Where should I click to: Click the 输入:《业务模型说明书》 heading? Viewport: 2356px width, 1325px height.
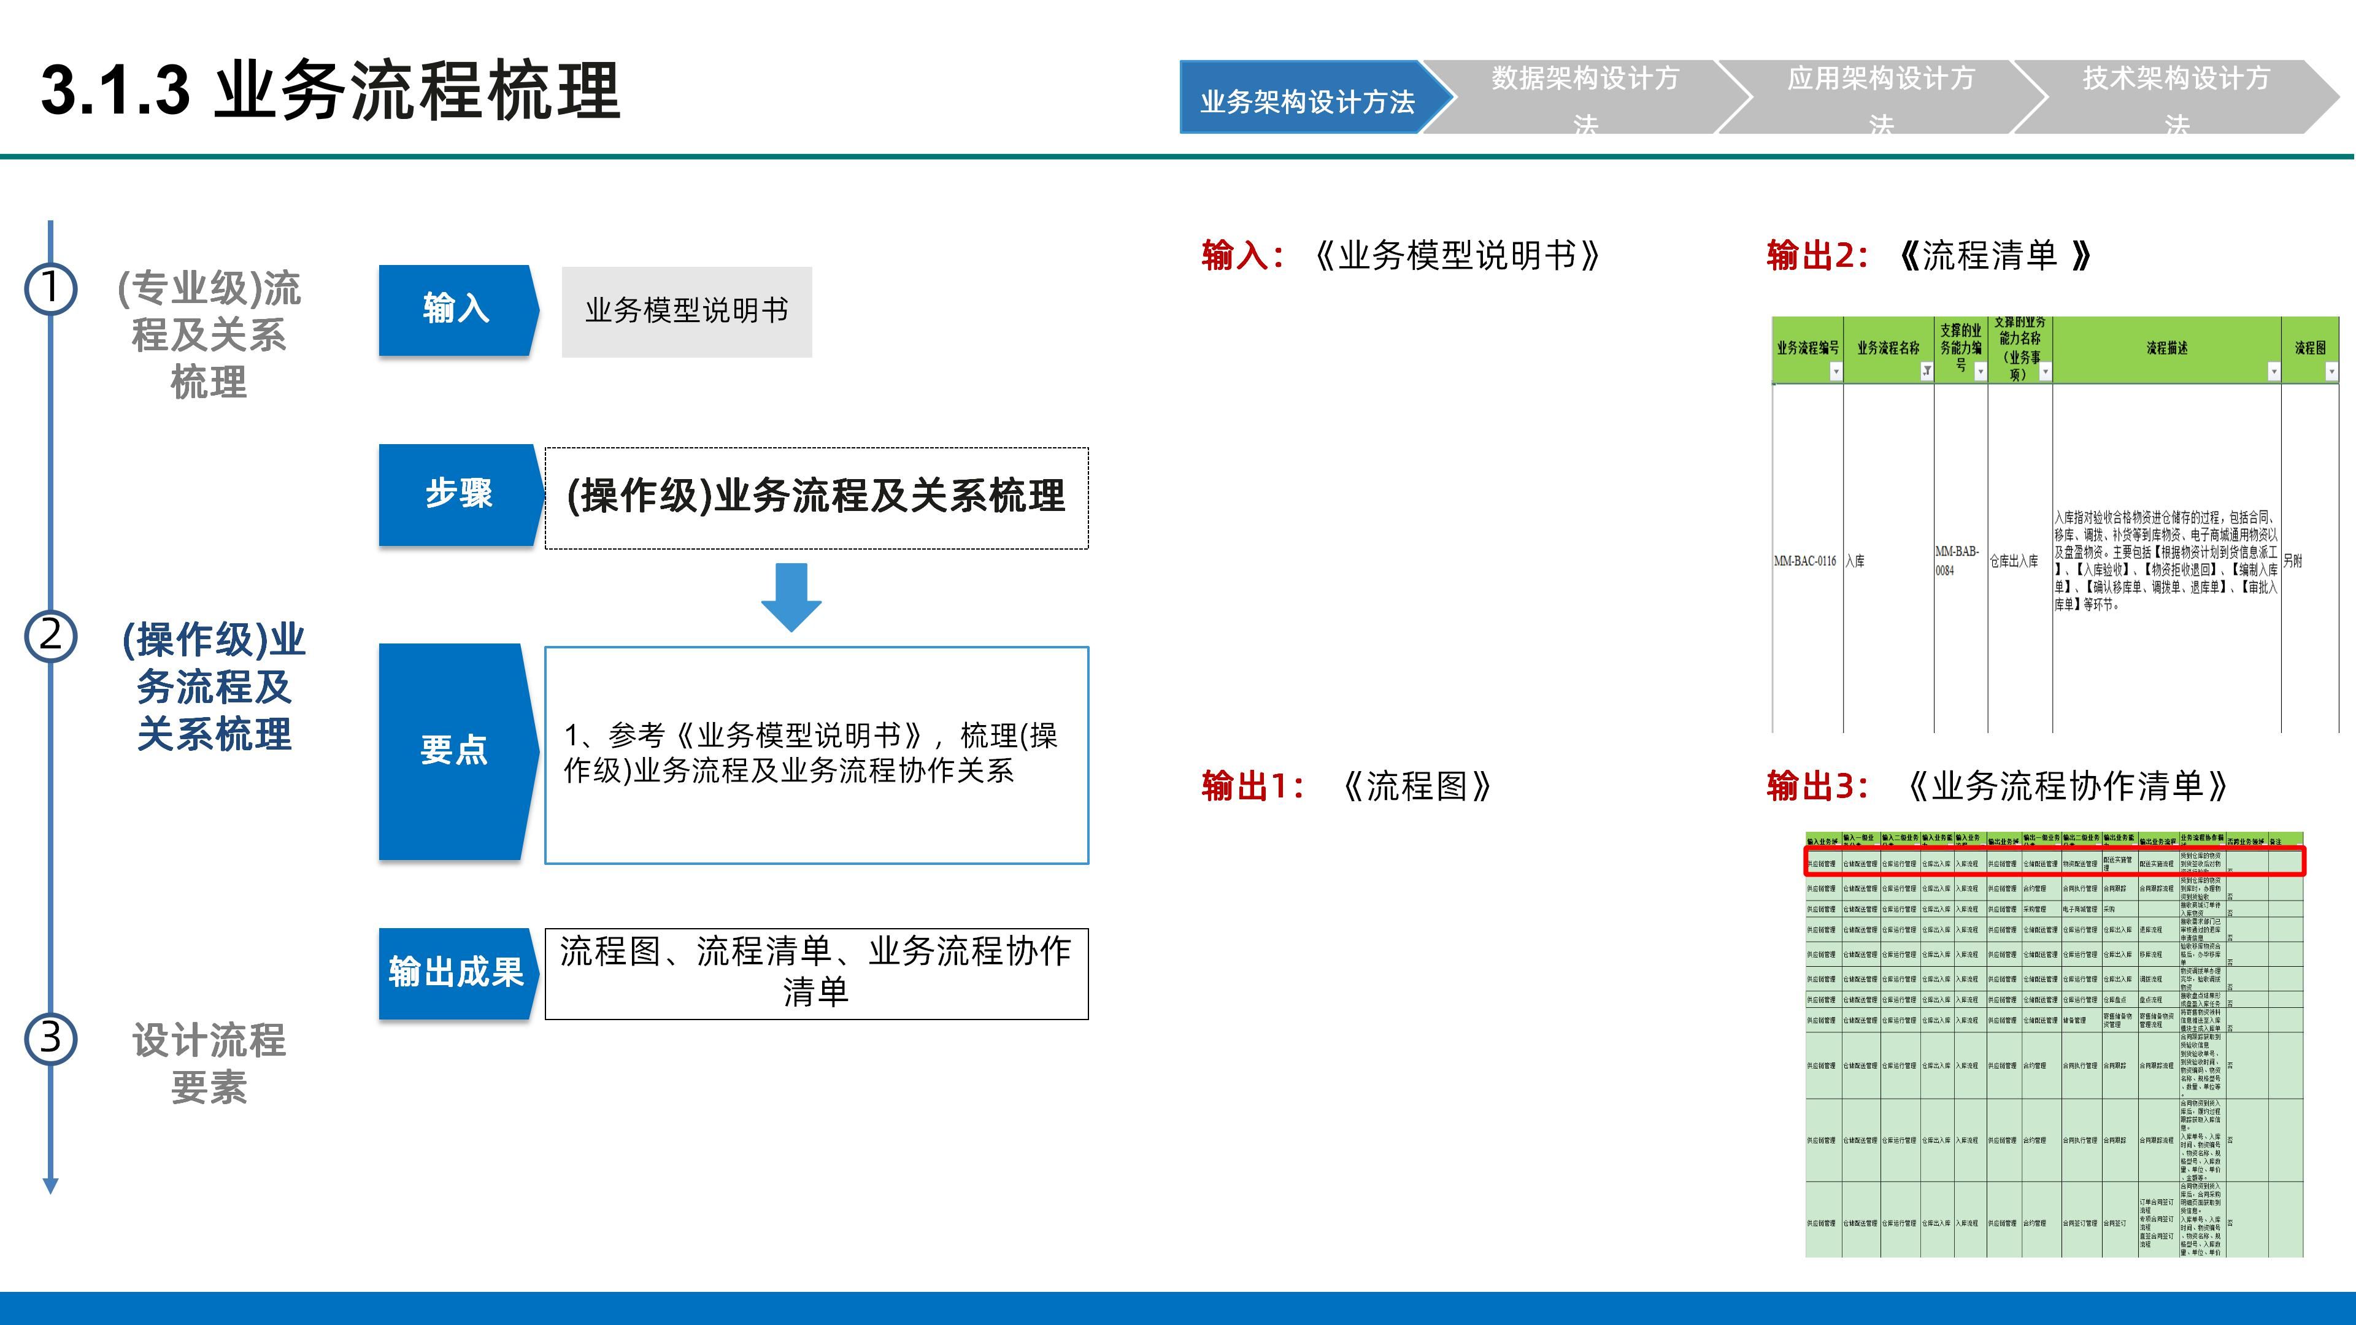point(1402,255)
